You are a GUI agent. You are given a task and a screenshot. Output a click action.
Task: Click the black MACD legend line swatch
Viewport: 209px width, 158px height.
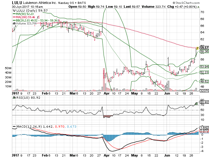(14, 126)
